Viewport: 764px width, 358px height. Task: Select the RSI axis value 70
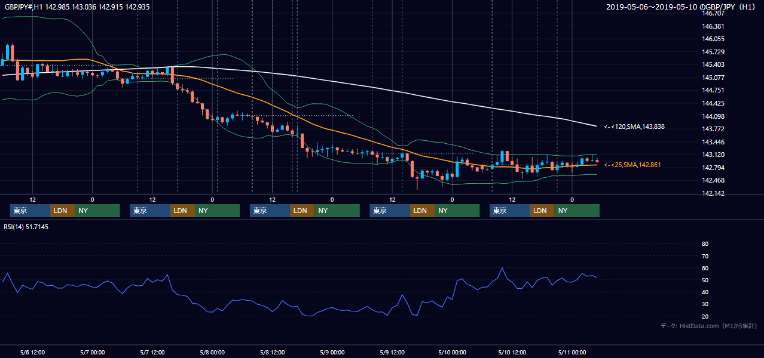[705, 256]
